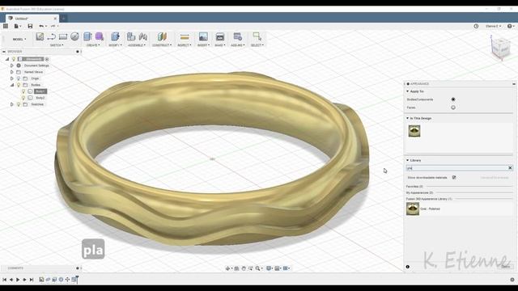
Task: Play the timeline
Action: 18,280
